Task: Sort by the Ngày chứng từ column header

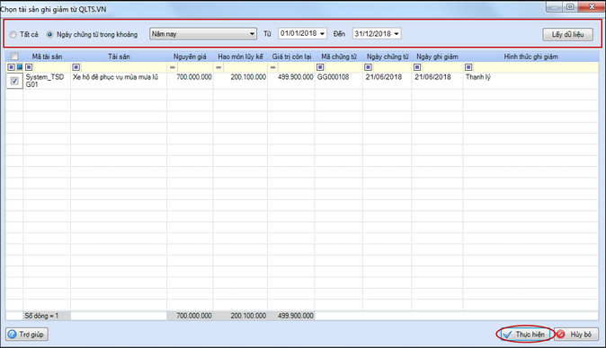Action: pos(388,57)
